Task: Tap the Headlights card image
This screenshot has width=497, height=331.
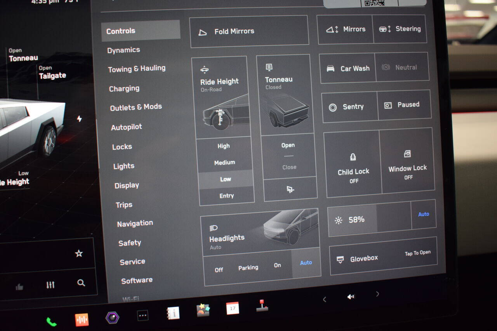Action: point(290,227)
